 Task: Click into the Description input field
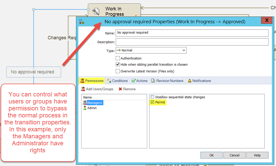(x=192, y=42)
